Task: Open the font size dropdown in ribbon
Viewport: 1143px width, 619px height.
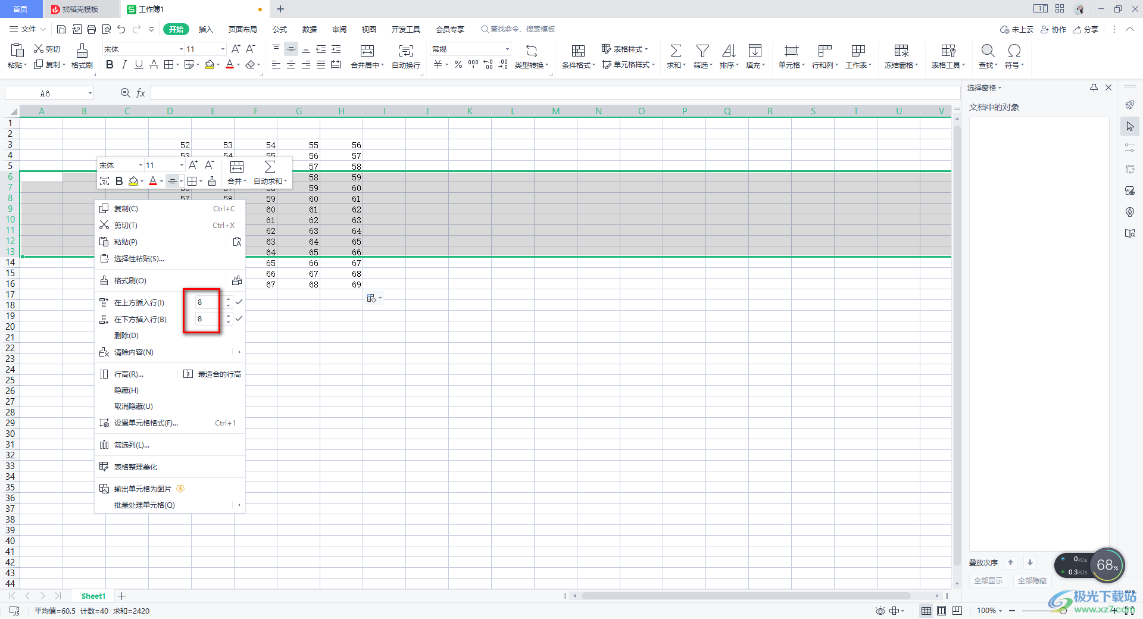Action: click(223, 49)
